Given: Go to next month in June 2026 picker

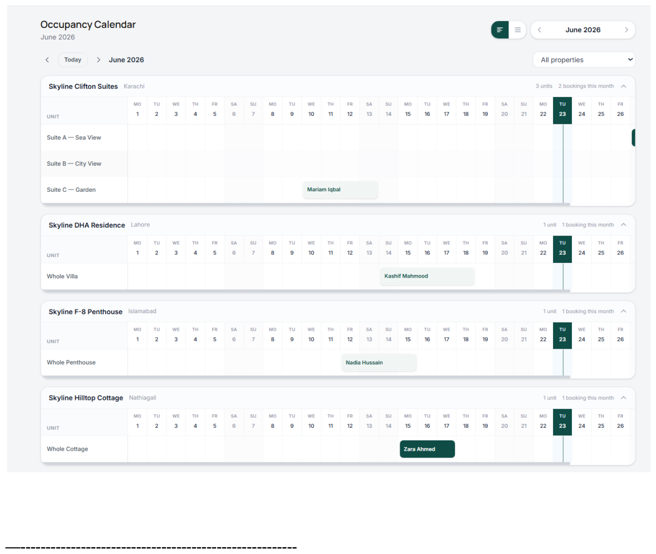Looking at the screenshot, I should [x=626, y=30].
